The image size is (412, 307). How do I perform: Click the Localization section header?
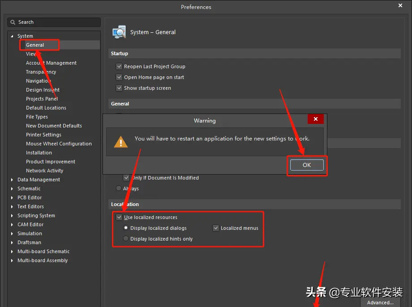(x=254, y=204)
